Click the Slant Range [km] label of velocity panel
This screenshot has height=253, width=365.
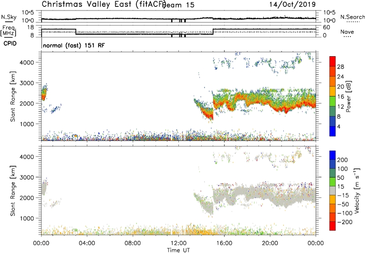pyautogui.click(x=13, y=191)
